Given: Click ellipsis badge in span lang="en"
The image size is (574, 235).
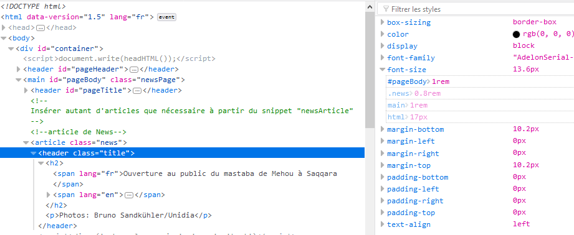Looking at the screenshot, I should (129, 195).
